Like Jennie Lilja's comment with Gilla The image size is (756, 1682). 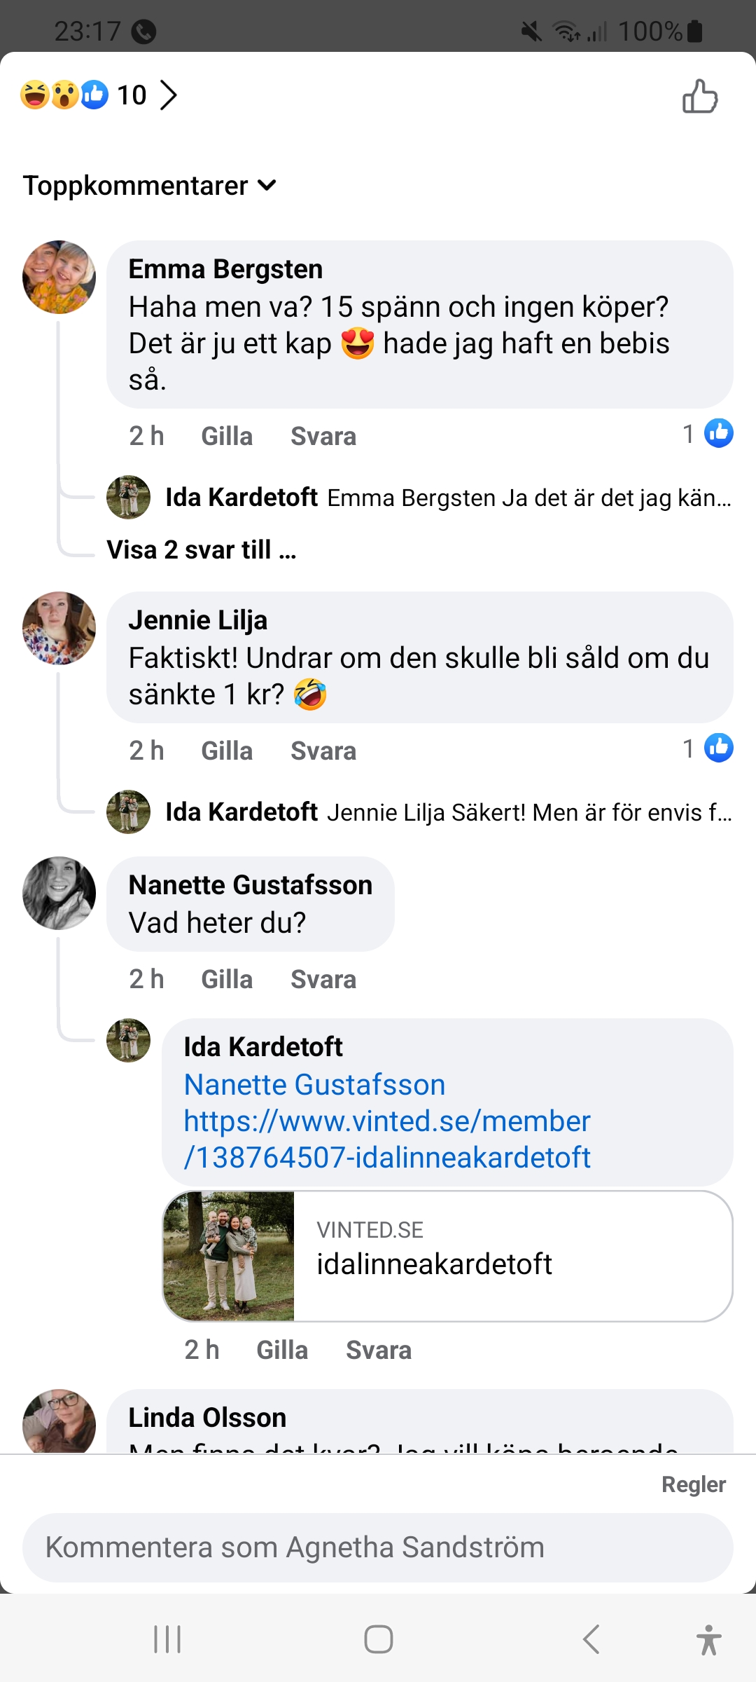[x=227, y=751]
